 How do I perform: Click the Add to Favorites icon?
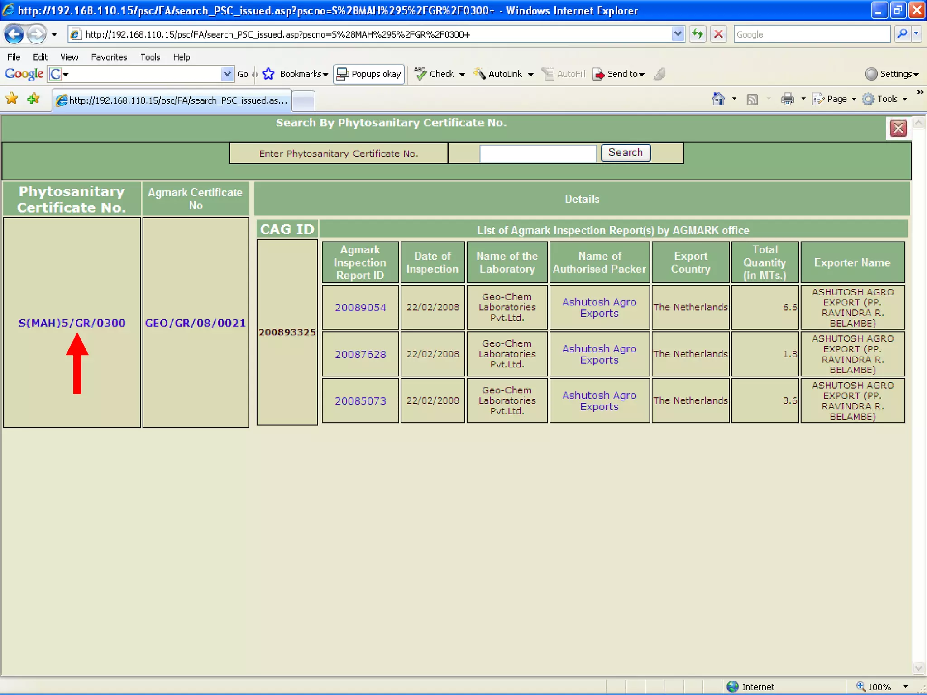[x=33, y=99]
